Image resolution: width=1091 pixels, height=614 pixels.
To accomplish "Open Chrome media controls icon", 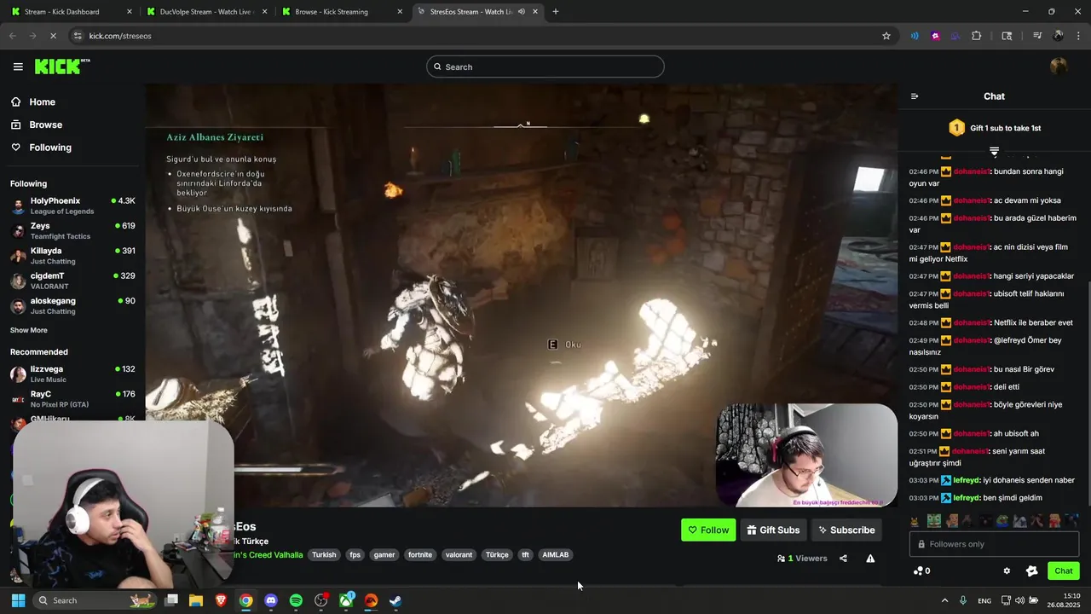I will (1037, 36).
